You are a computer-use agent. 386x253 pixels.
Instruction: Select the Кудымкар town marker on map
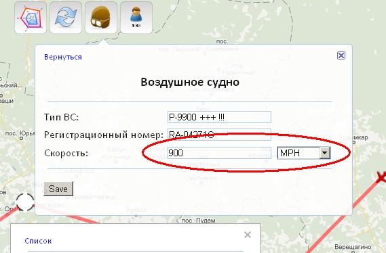coord(353,142)
